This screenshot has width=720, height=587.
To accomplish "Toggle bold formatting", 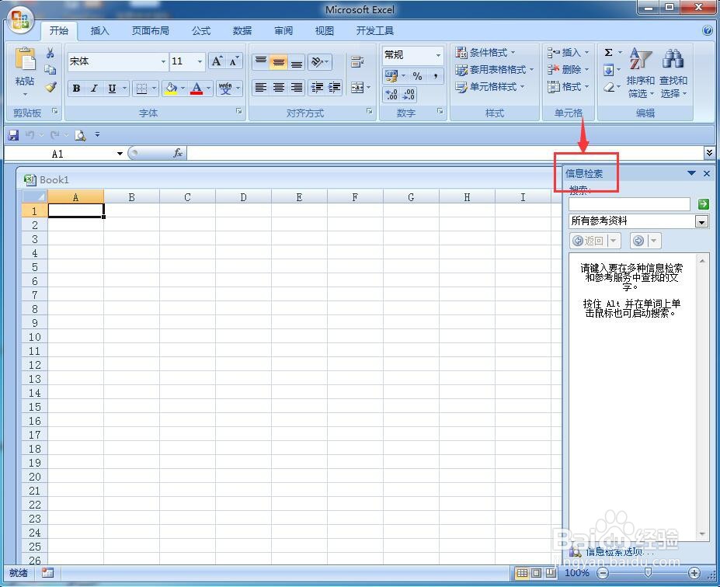I will click(76, 88).
